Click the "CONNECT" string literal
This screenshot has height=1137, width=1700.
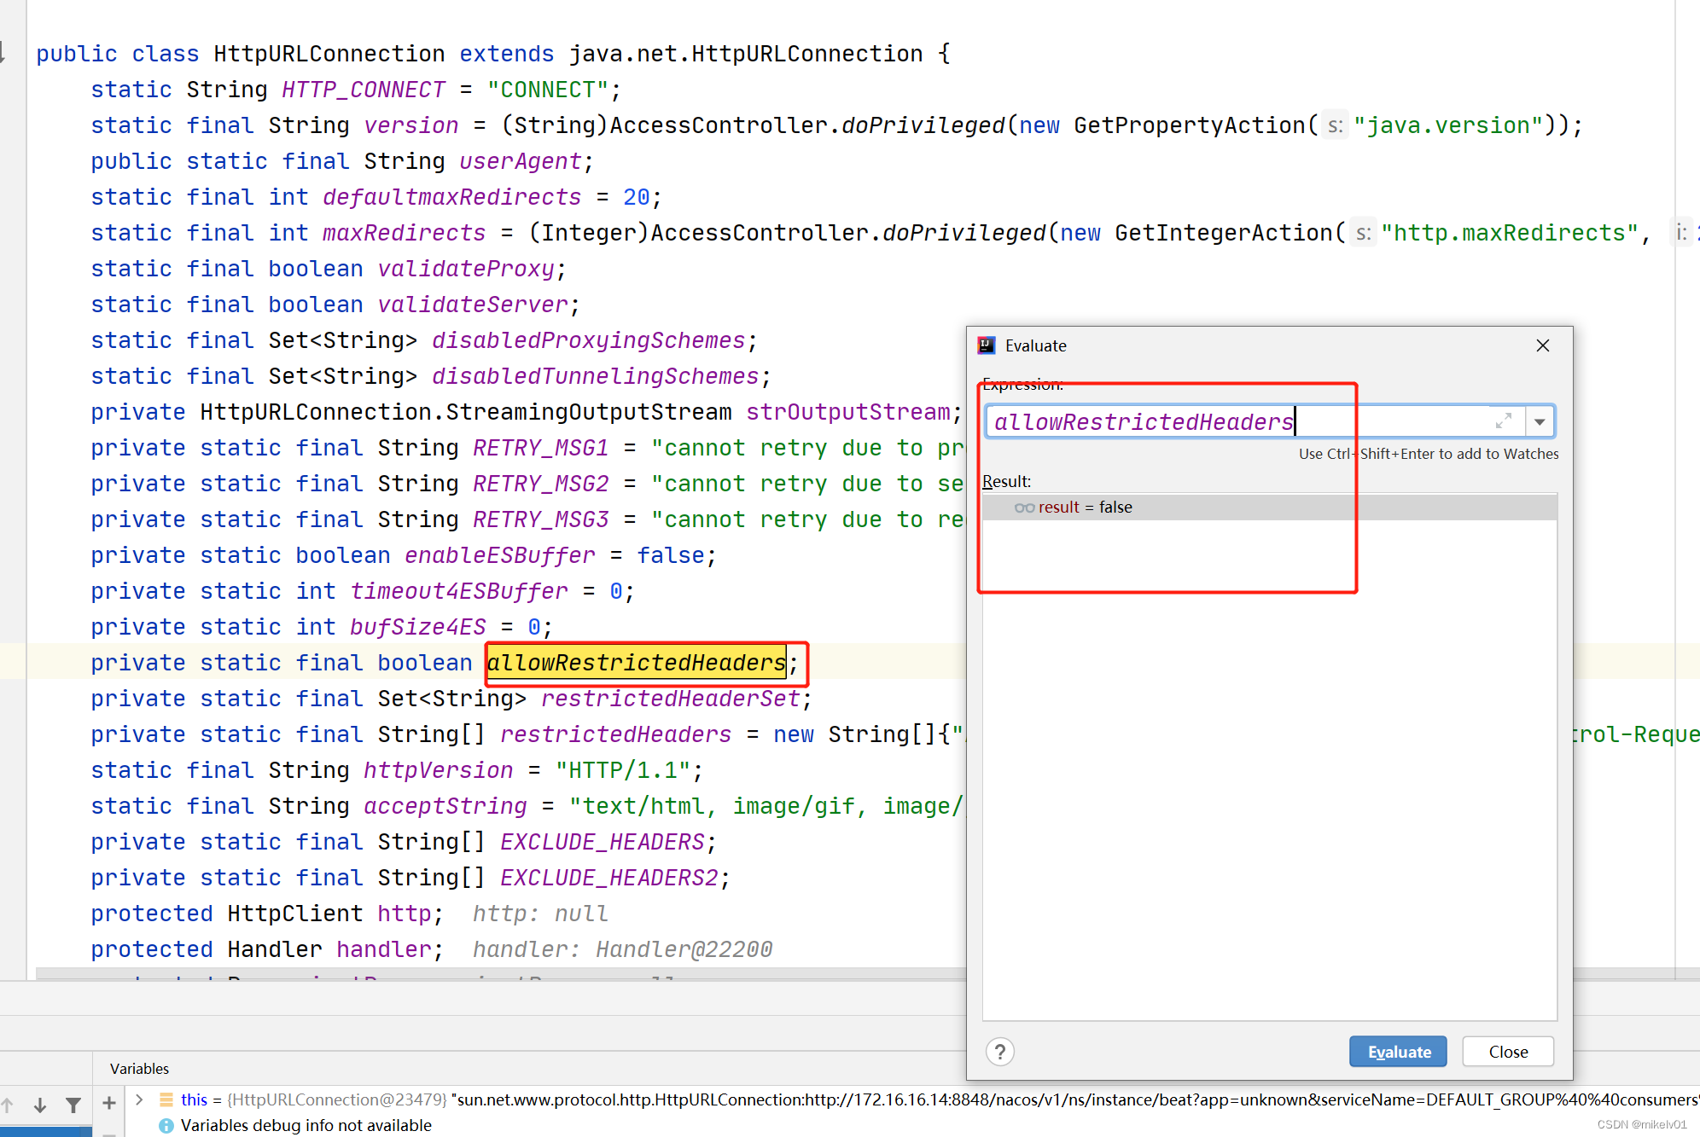coord(548,90)
